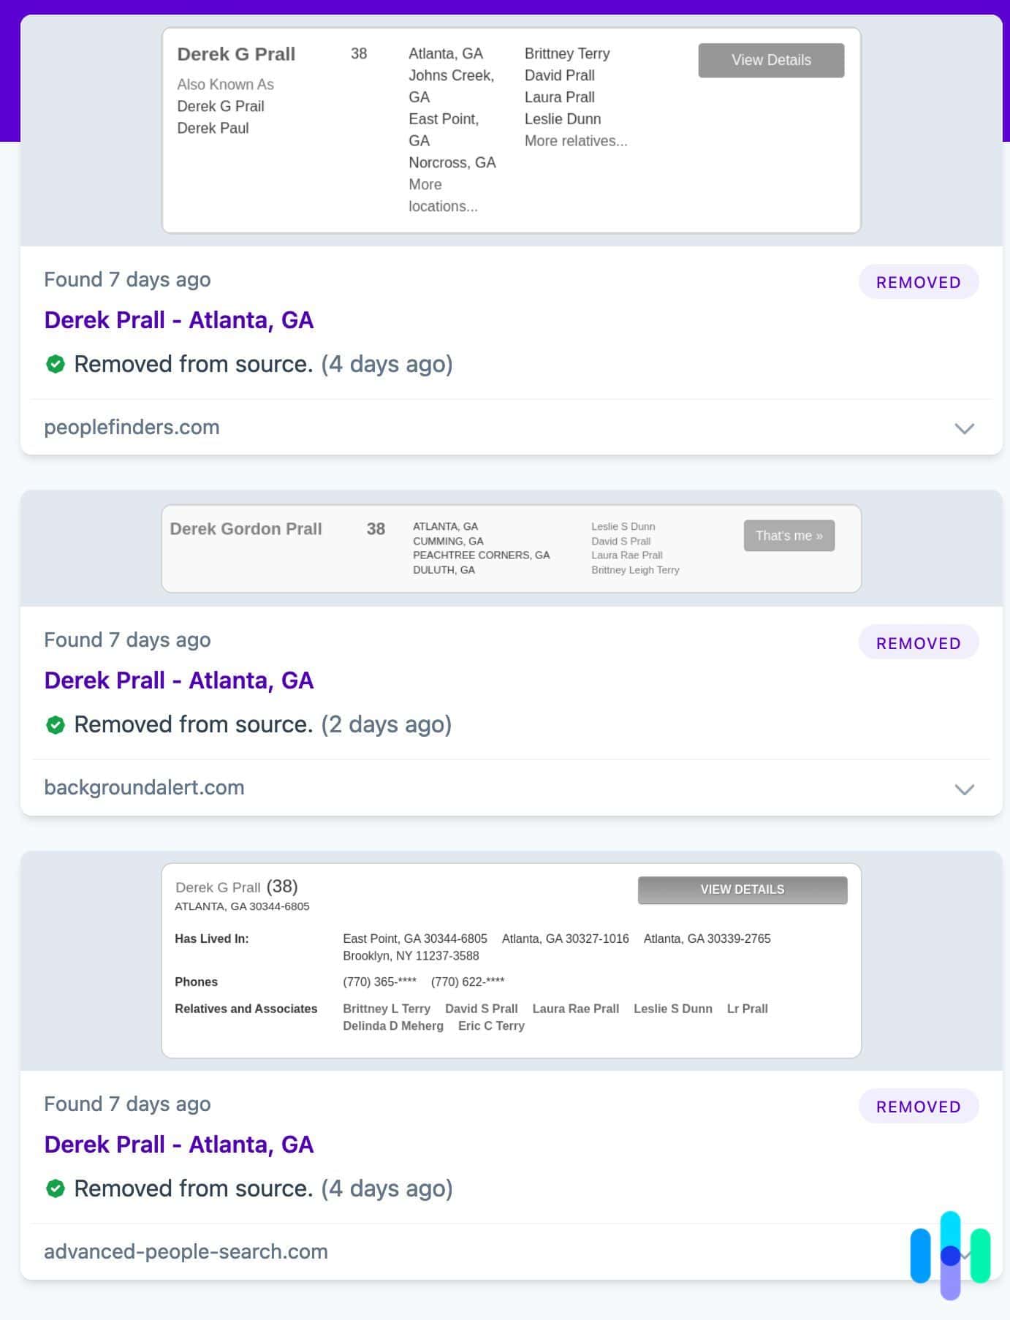Select relative 'Brittney L Terry' in associates list
The height and width of the screenshot is (1320, 1010).
click(x=386, y=1009)
